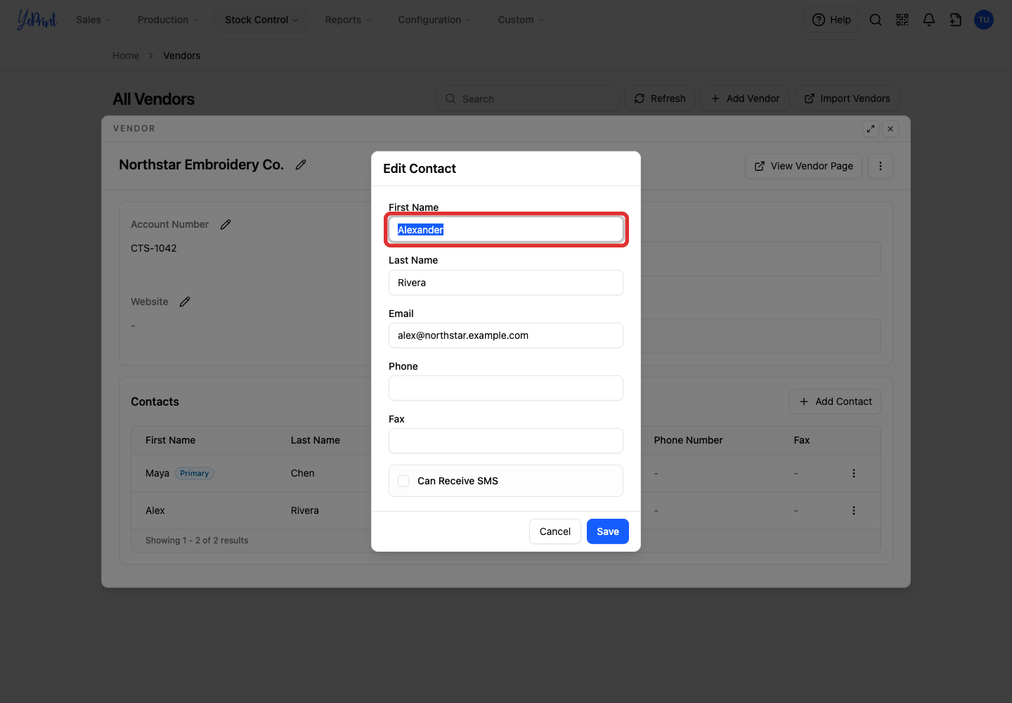Focus the First Name field
1012x703 pixels.
click(506, 230)
